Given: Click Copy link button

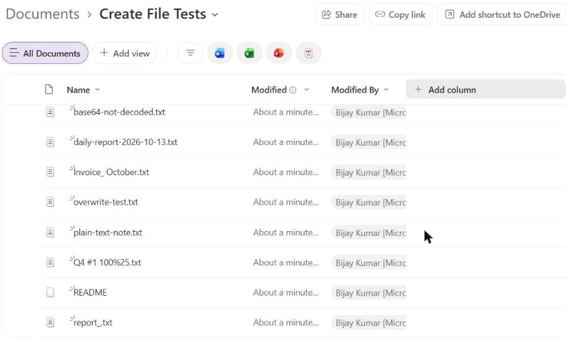Looking at the screenshot, I should pos(401,14).
